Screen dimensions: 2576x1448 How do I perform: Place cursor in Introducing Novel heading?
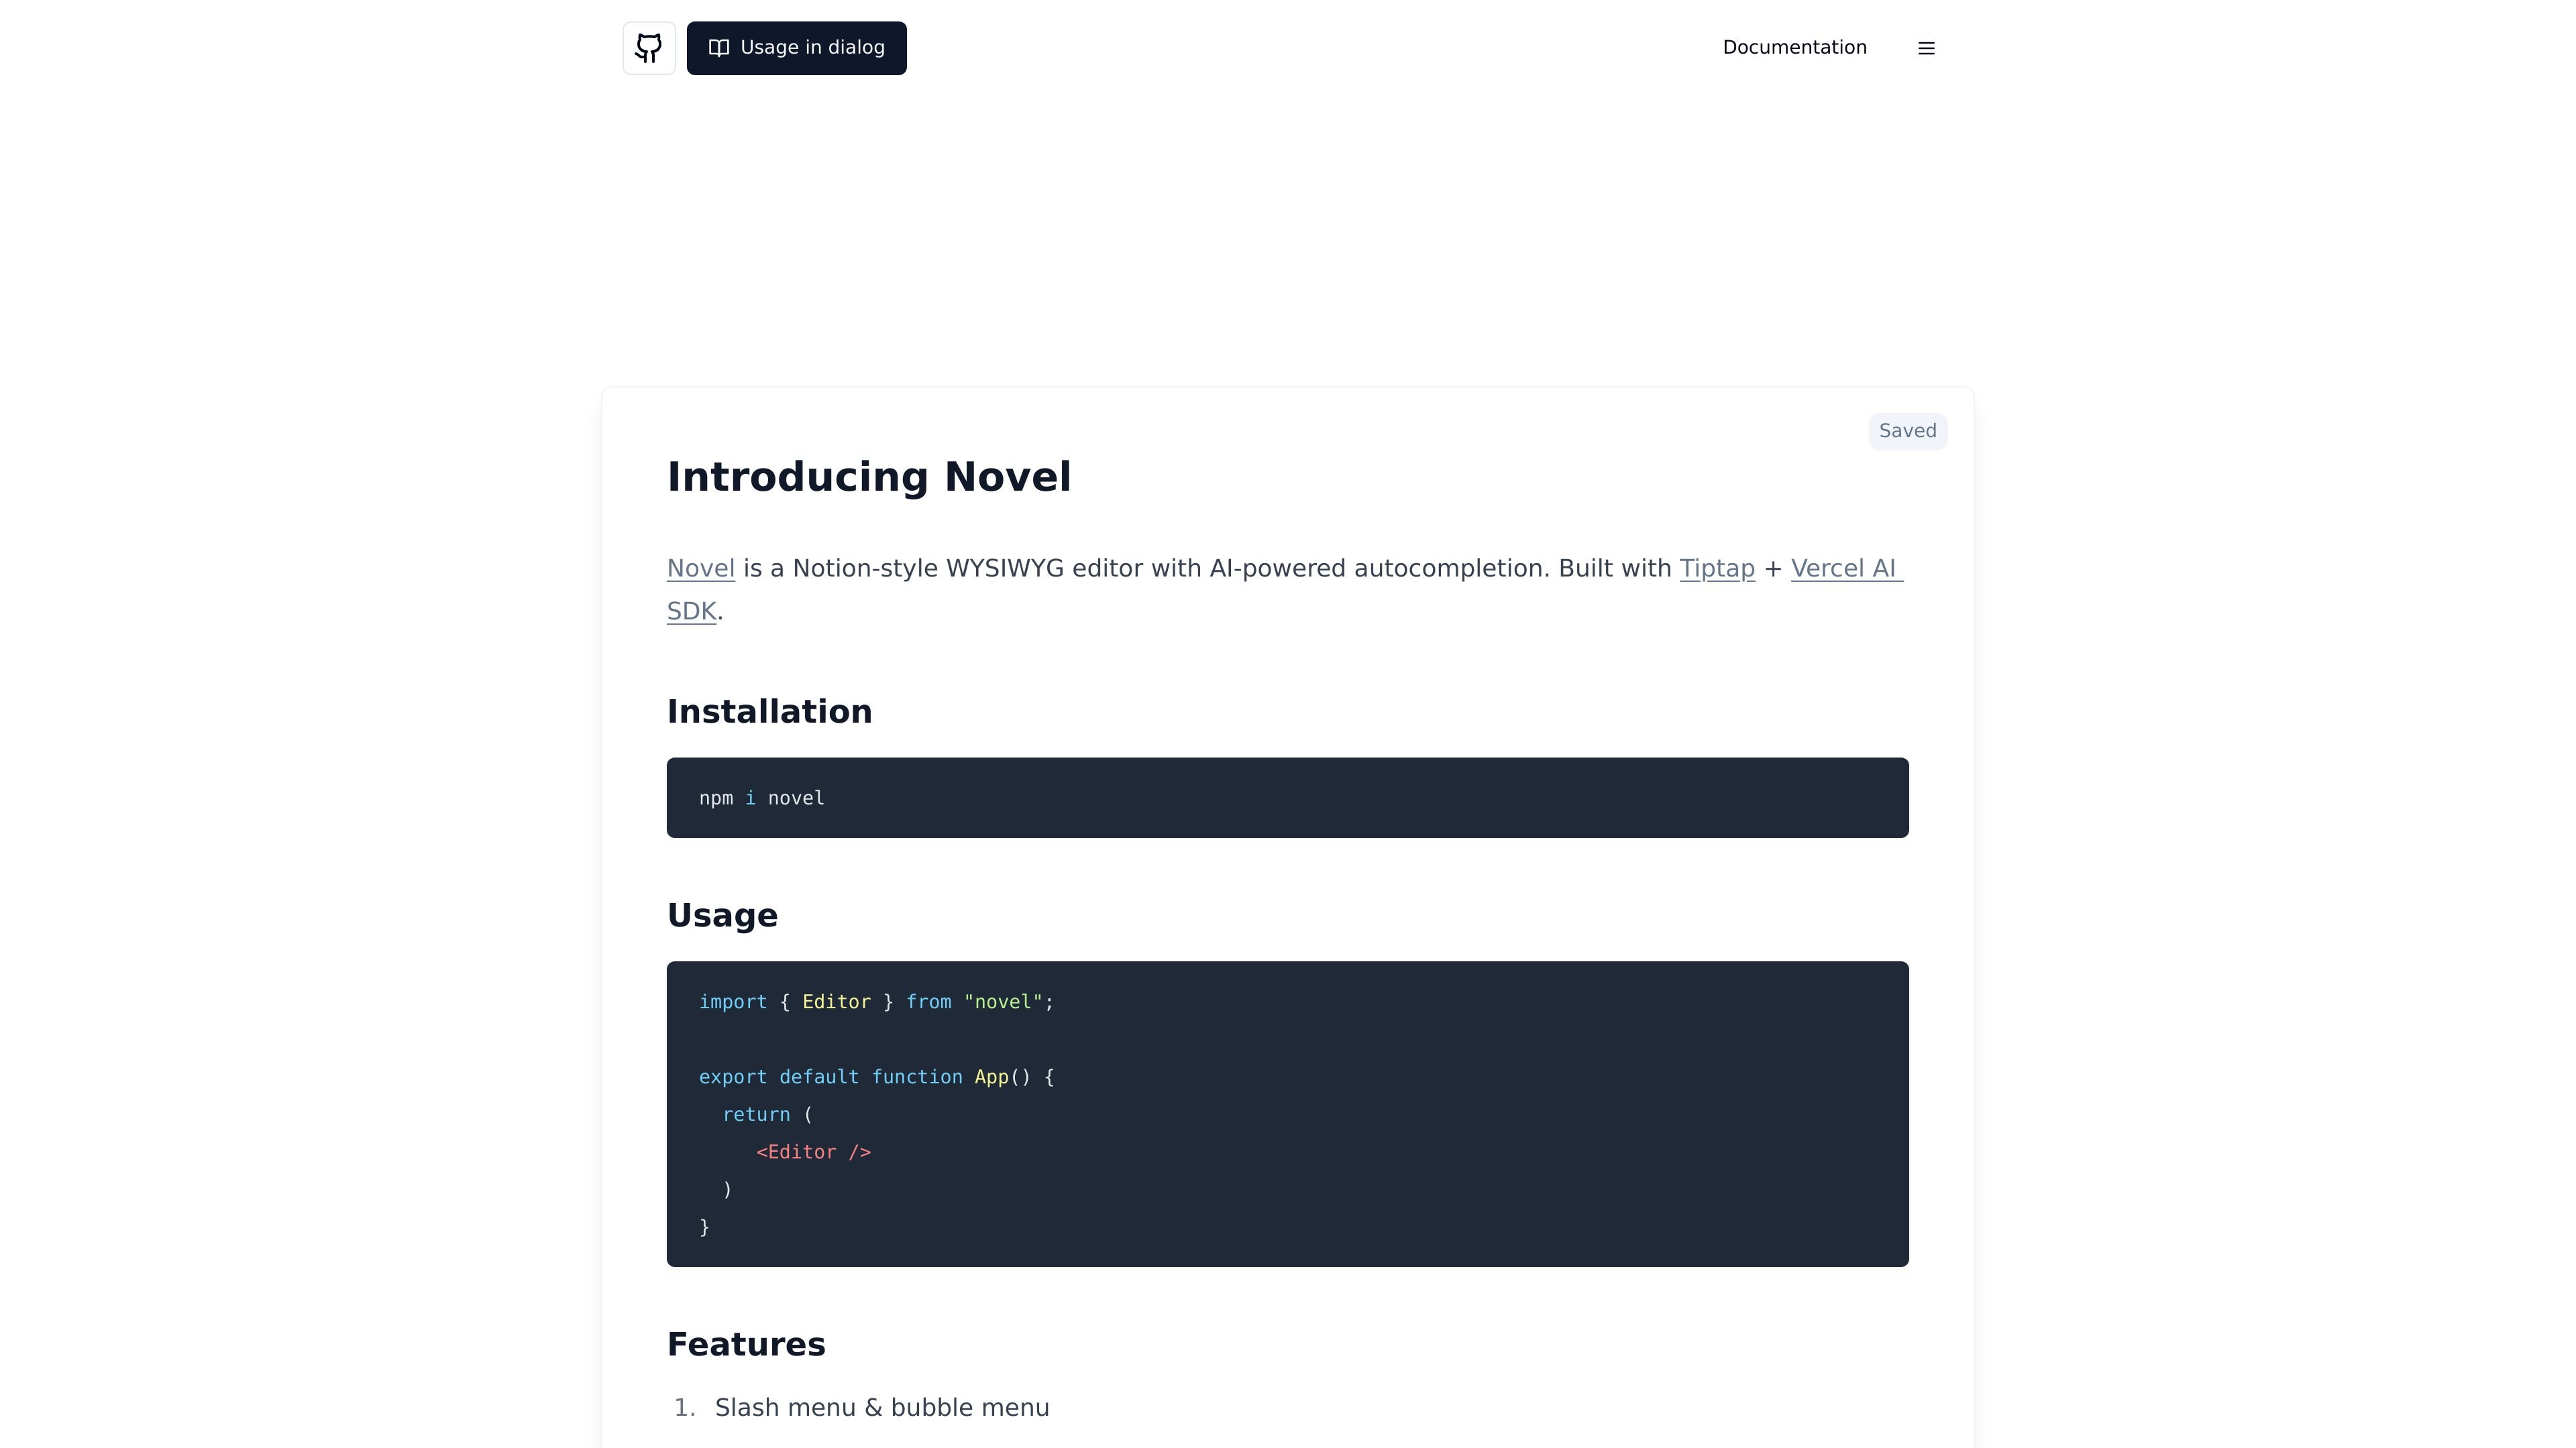(868, 477)
